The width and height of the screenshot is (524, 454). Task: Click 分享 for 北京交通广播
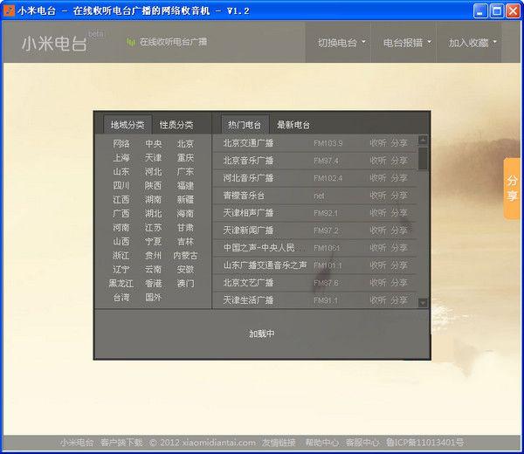tap(399, 143)
